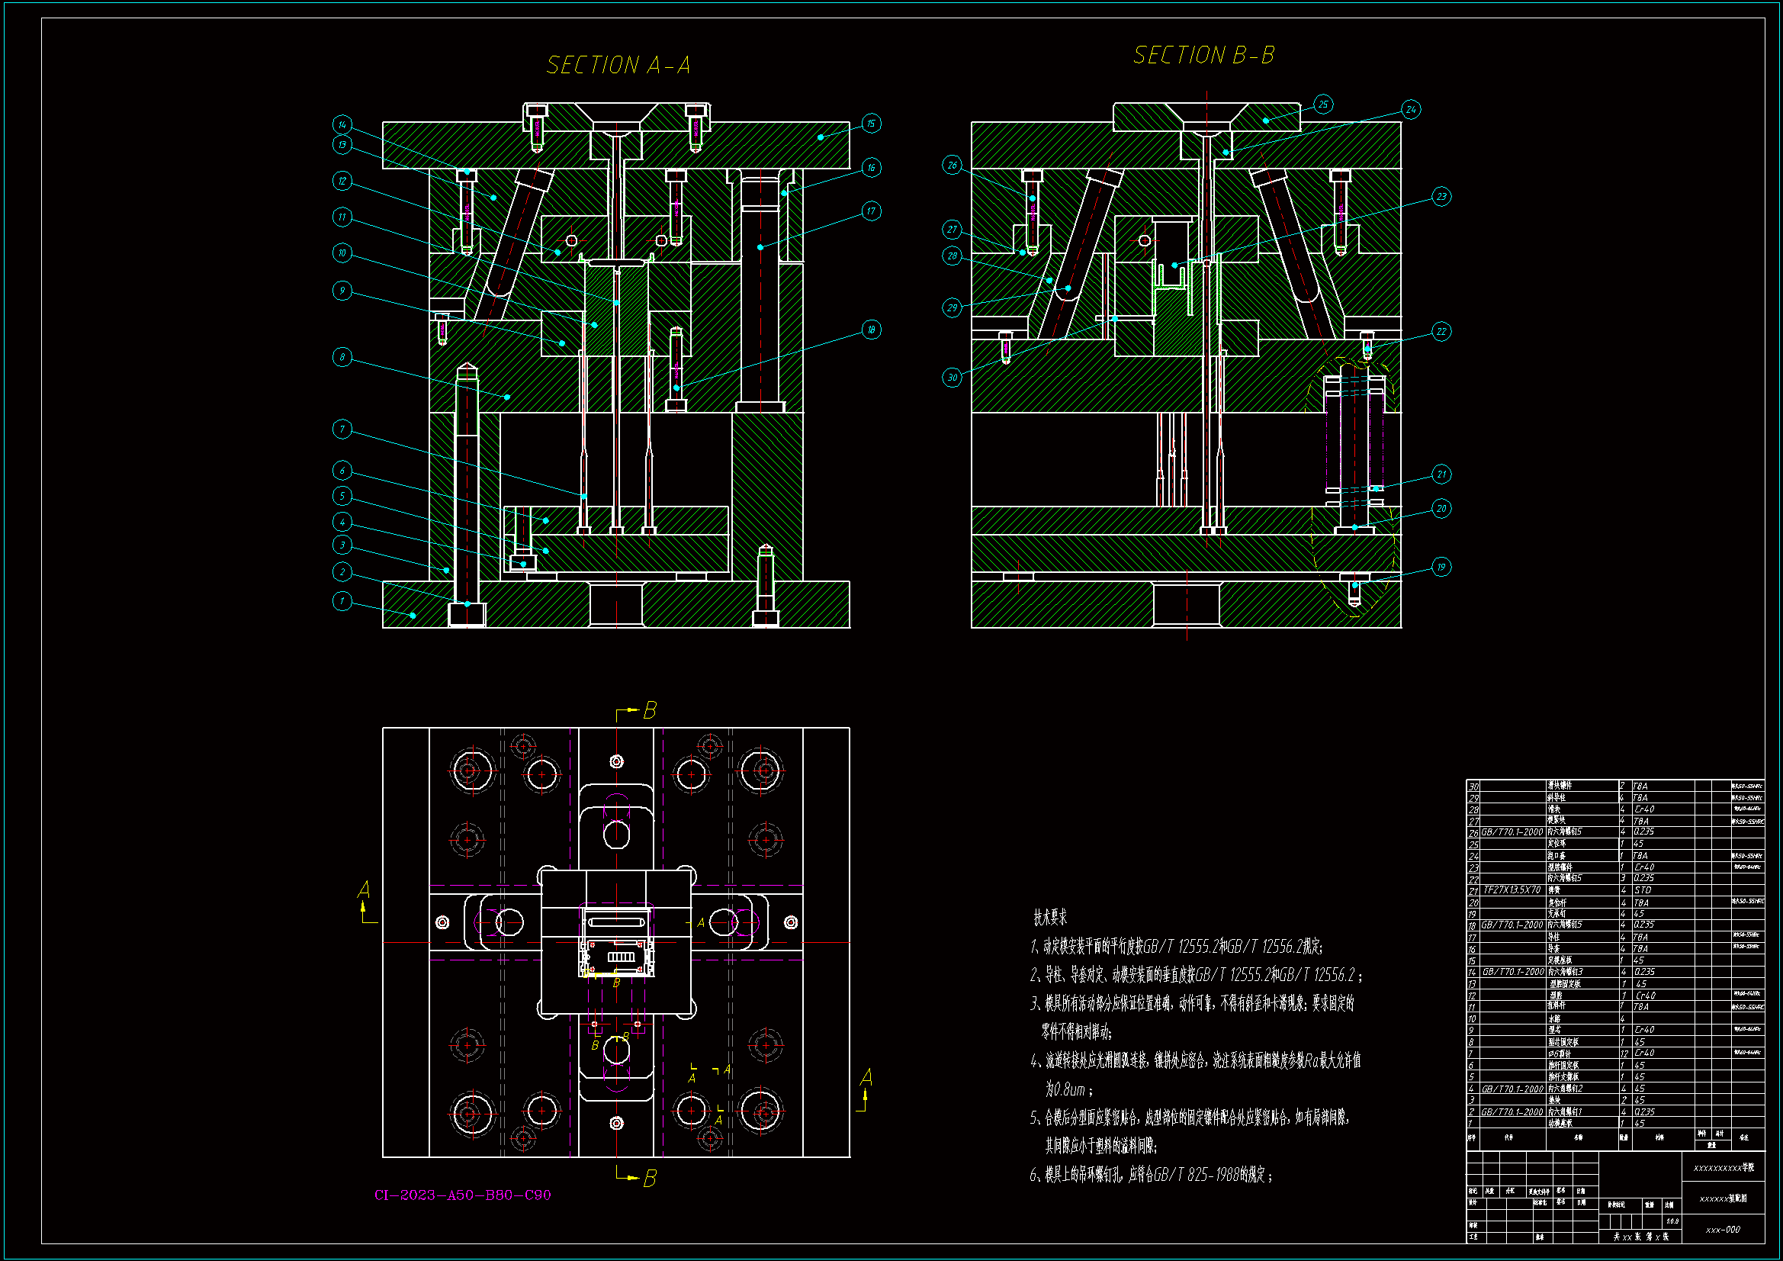Select balloon callout number 19
Viewport: 1783px width, 1261px height.
1441,566
